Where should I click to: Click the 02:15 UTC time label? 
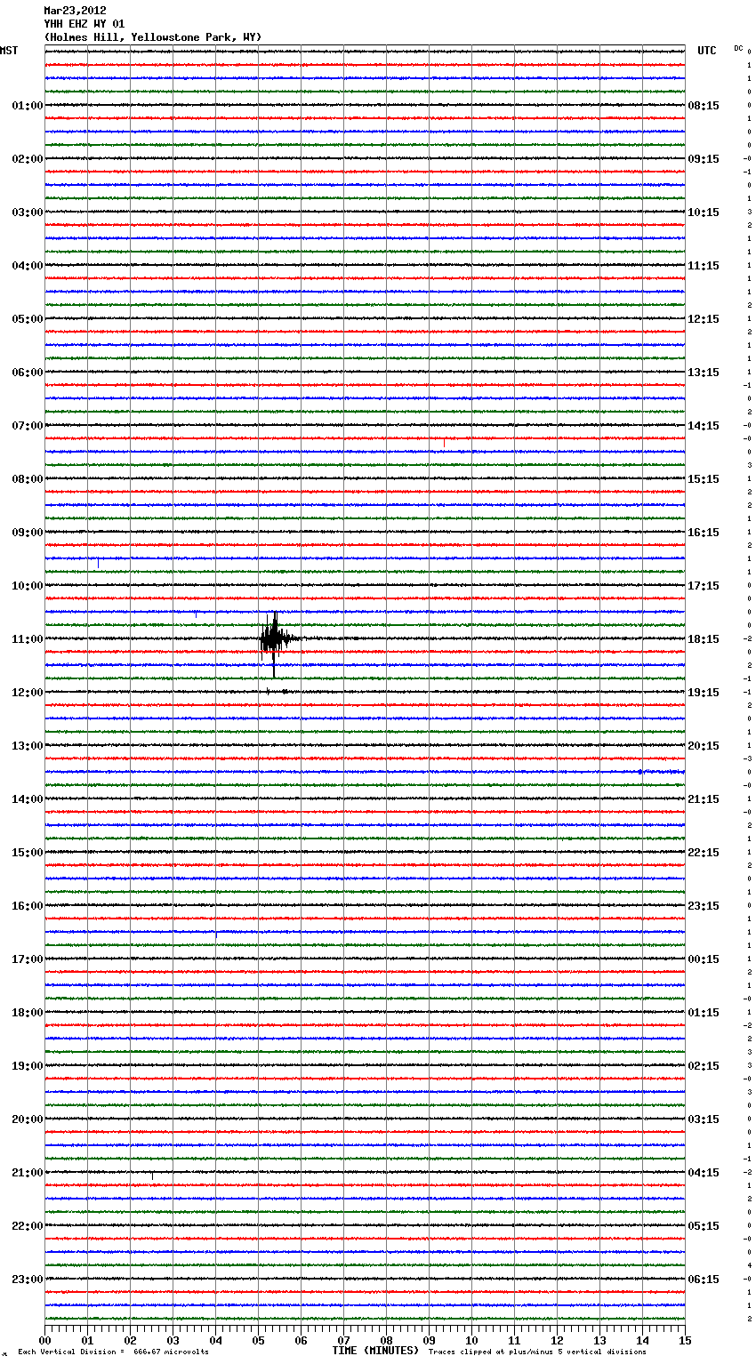(704, 1066)
